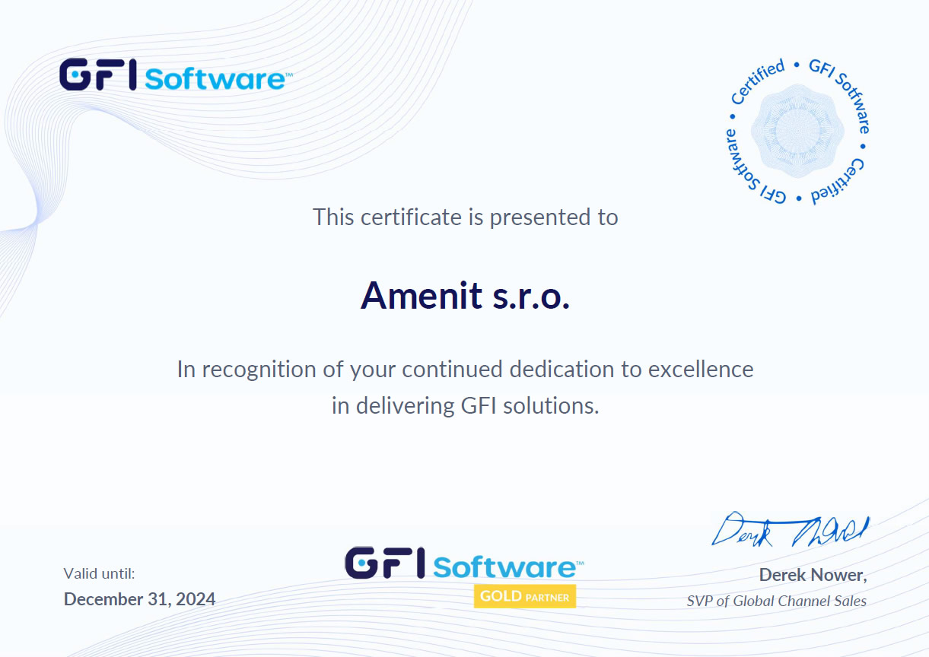This screenshot has height=657, width=929.
Task: Select the December 31, 2024 expiry date
Action: (x=139, y=599)
